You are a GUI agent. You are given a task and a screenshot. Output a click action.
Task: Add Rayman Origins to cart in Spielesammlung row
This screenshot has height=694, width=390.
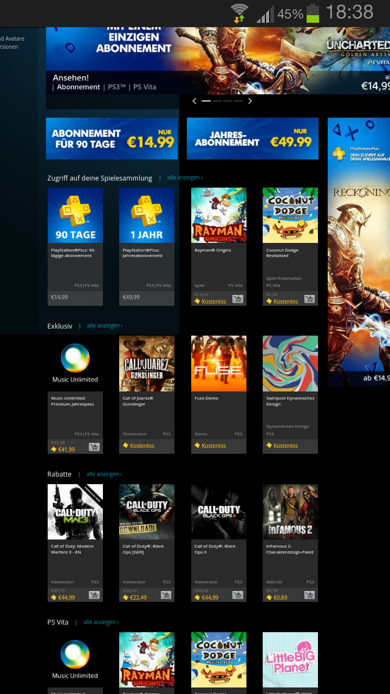click(x=237, y=299)
